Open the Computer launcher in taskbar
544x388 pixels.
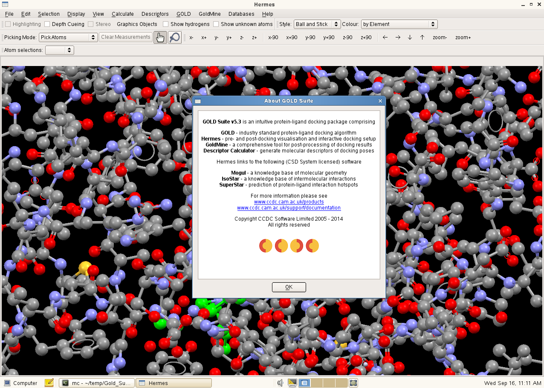20,383
